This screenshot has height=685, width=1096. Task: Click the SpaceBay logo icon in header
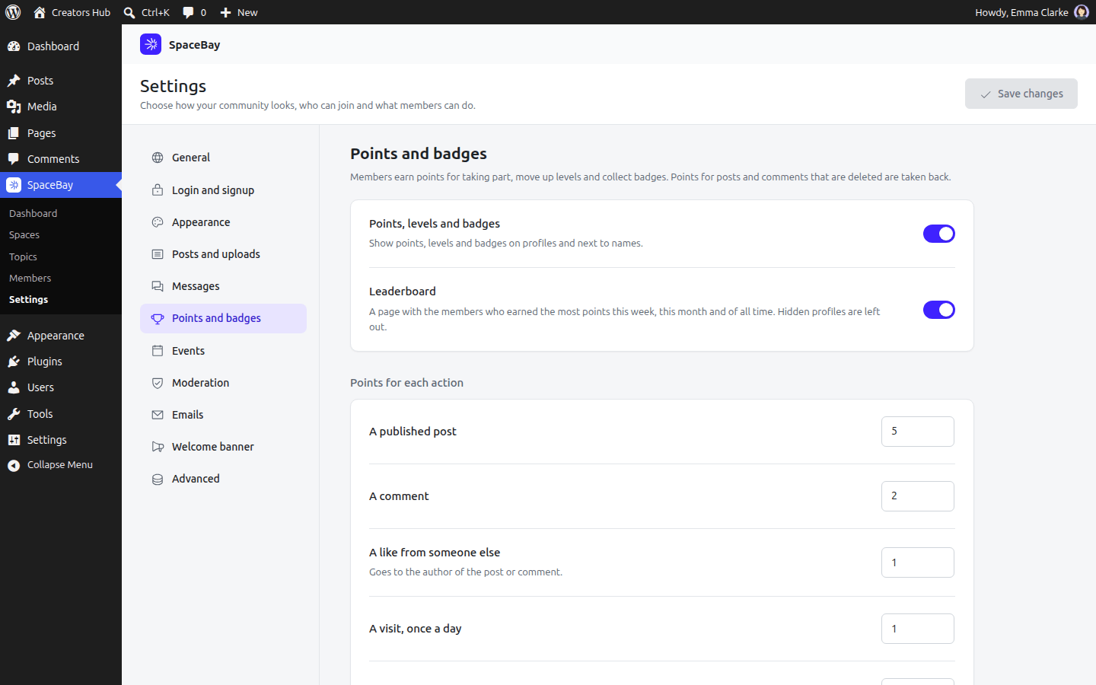[151, 45]
